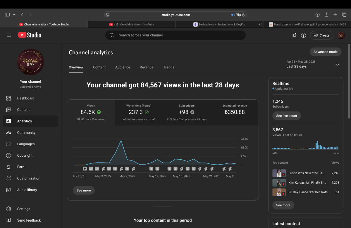The width and height of the screenshot is (351, 228).
Task: Open the Create menu
Action: pos(321,35)
